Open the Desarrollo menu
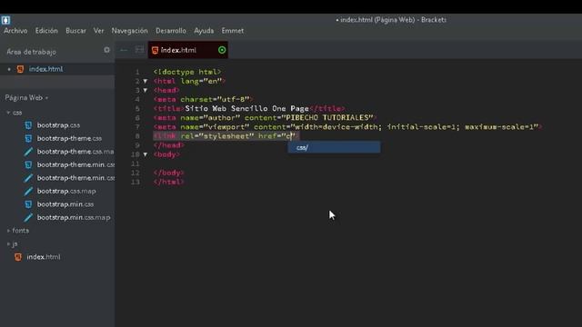The image size is (582, 327). pyautogui.click(x=171, y=31)
